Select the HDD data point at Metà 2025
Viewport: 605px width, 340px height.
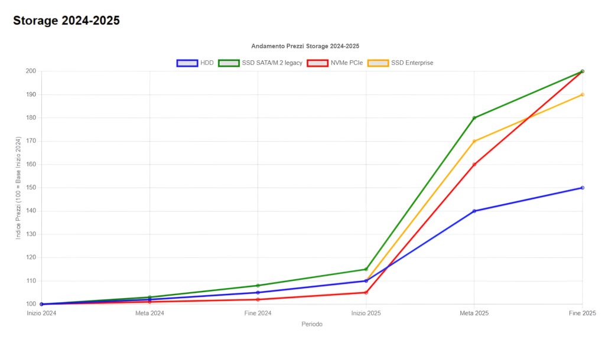(474, 211)
